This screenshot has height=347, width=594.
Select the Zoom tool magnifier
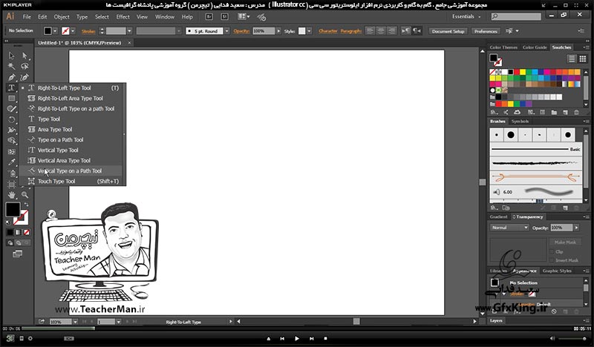[x=25, y=195]
